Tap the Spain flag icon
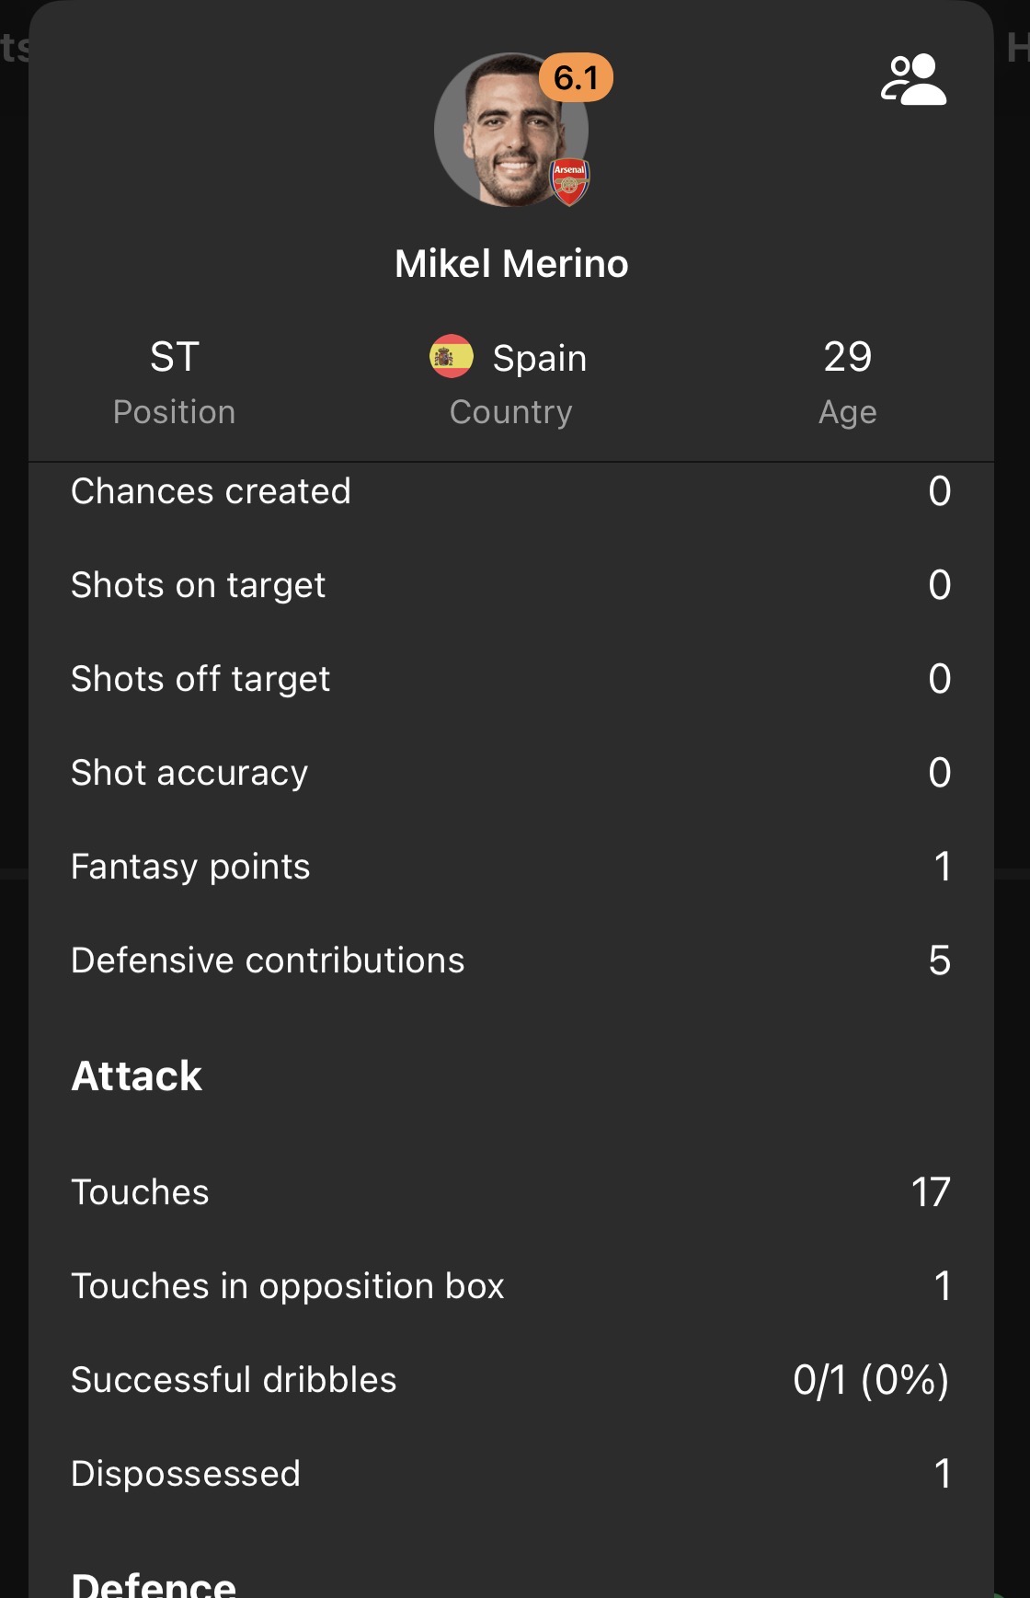 452,357
